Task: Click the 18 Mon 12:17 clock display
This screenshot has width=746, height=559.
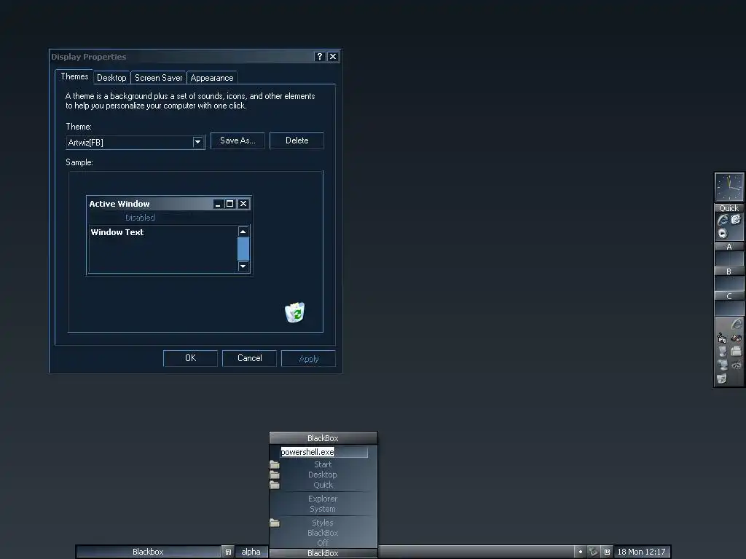Action: [x=641, y=552]
